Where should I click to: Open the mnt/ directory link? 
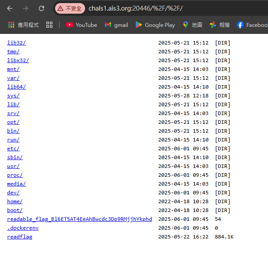tap(13, 69)
